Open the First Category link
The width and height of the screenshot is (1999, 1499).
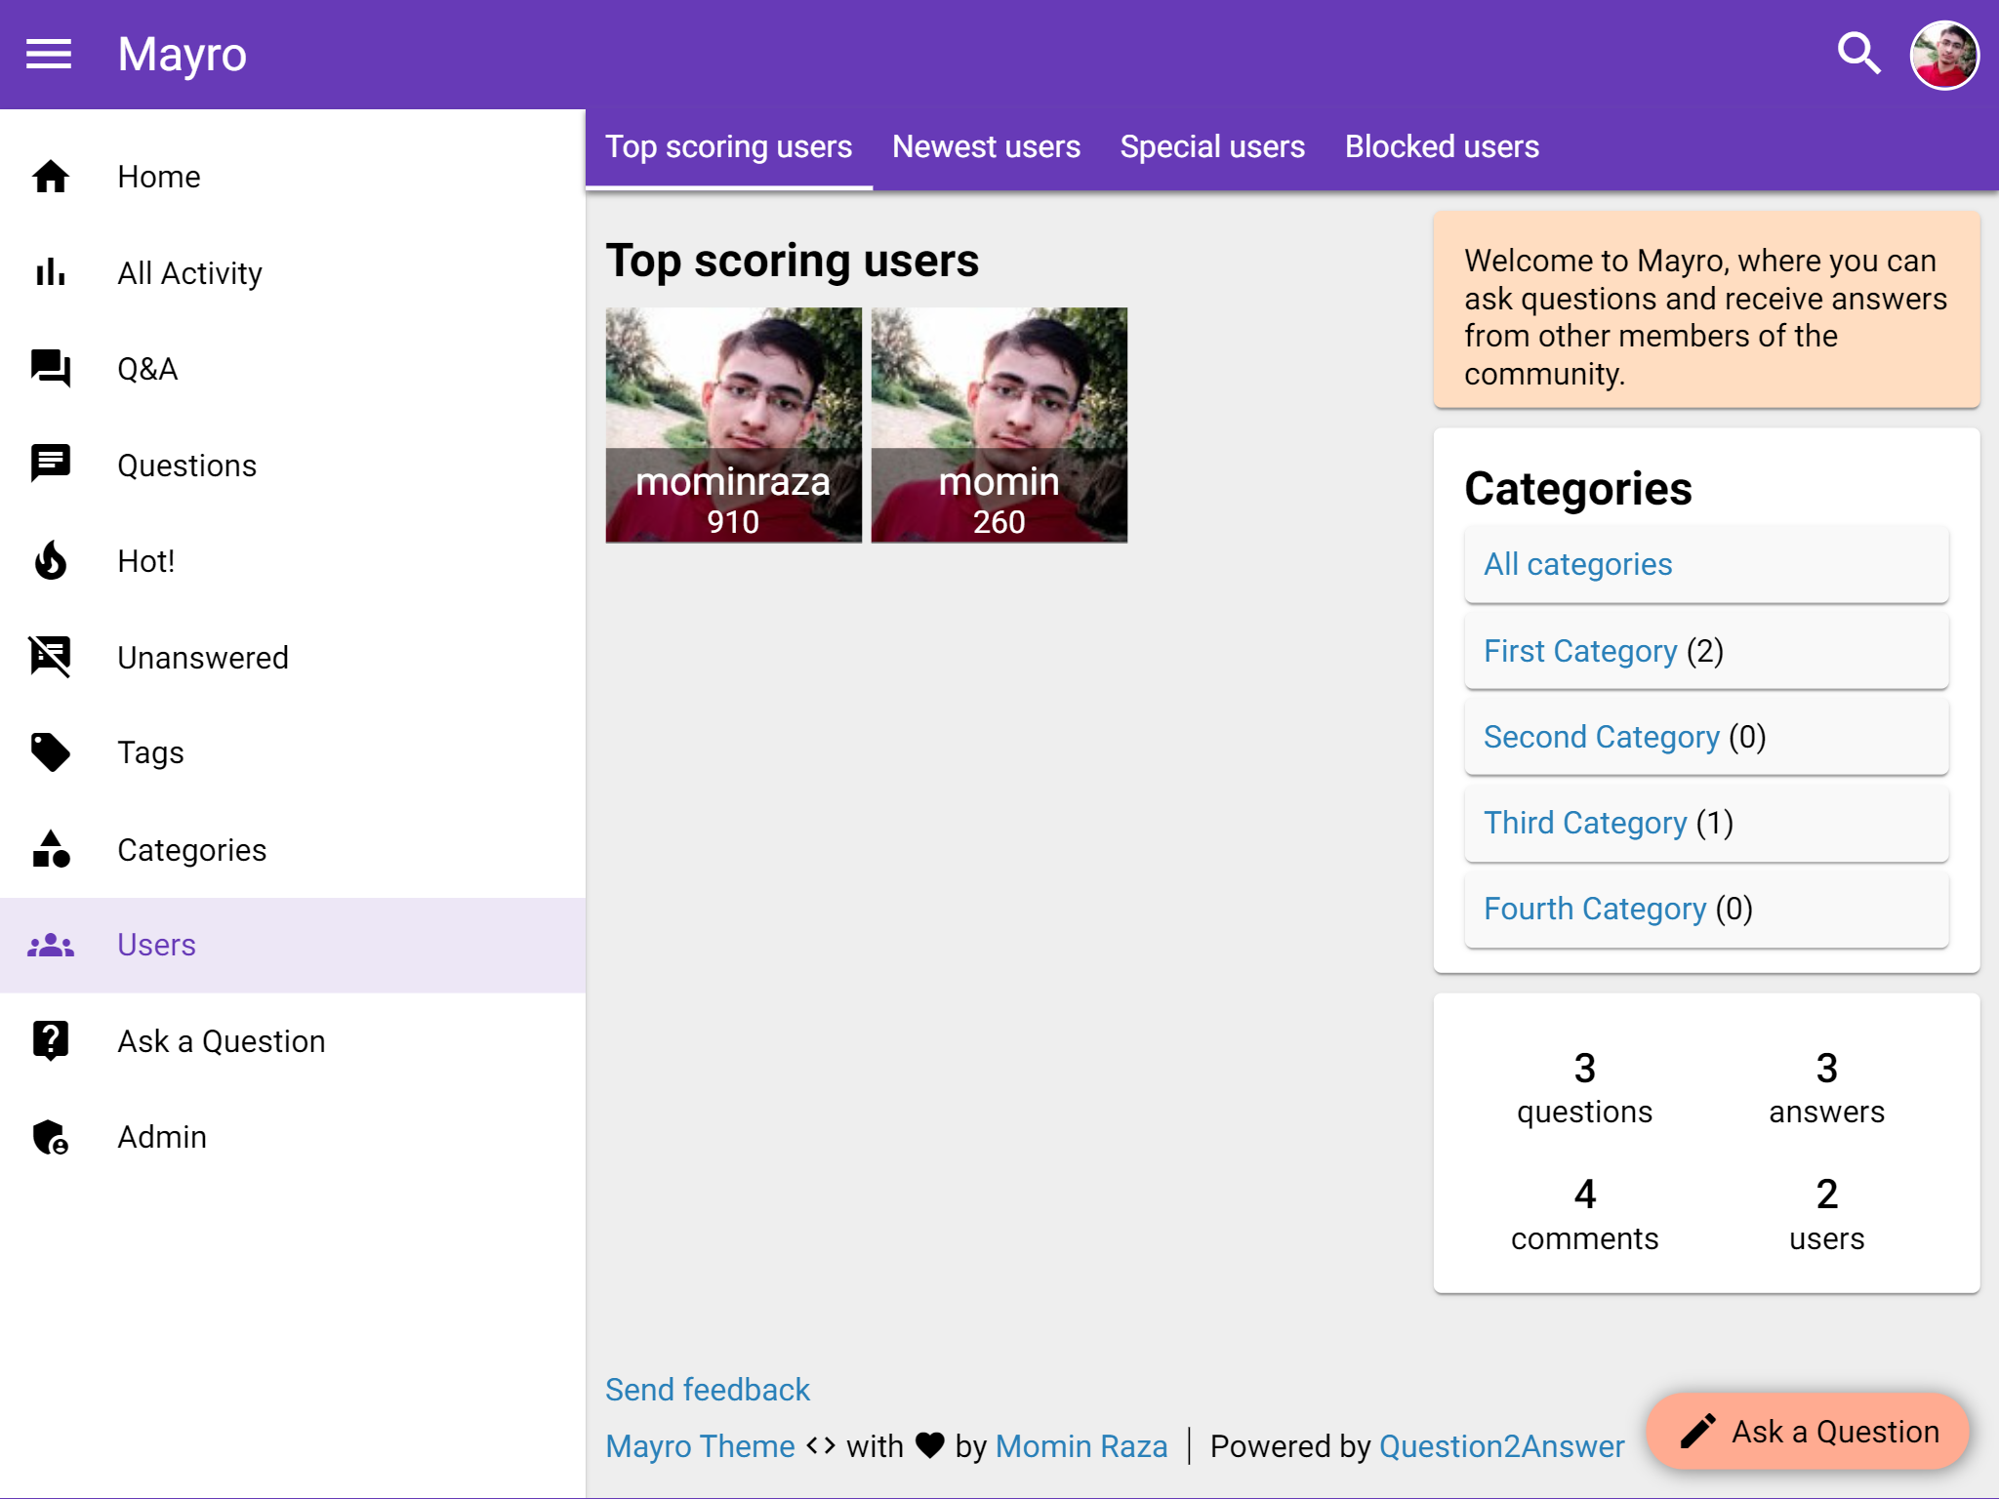point(1580,651)
